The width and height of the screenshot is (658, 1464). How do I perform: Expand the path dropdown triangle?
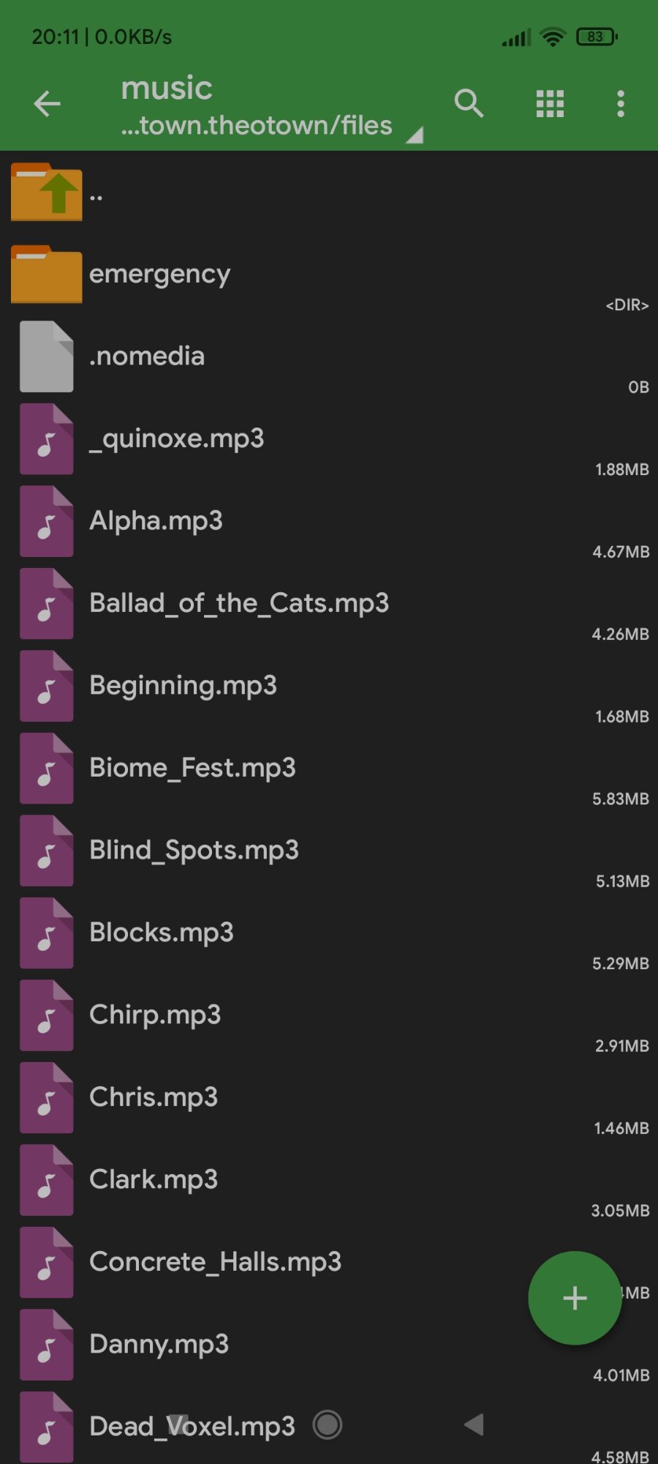(415, 135)
